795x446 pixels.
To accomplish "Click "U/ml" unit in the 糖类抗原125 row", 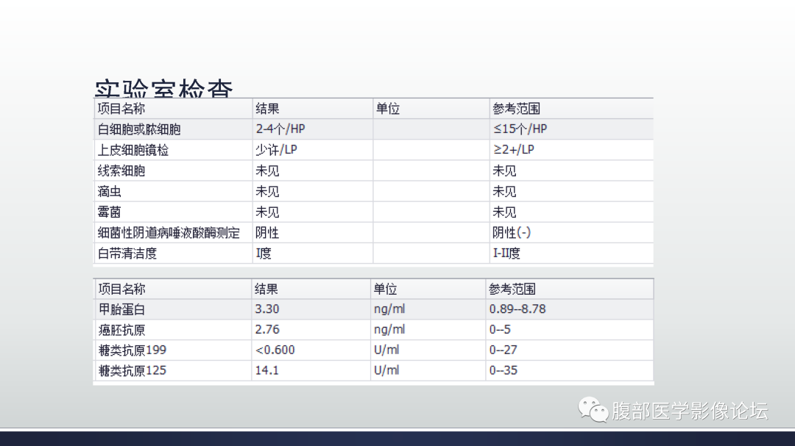I will click(387, 370).
